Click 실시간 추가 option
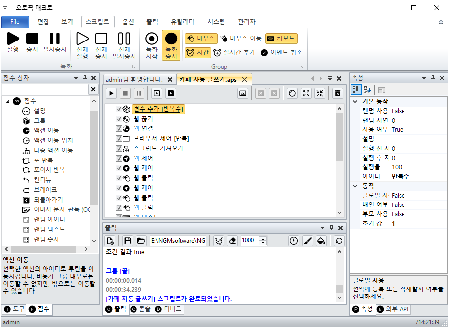 [234, 53]
